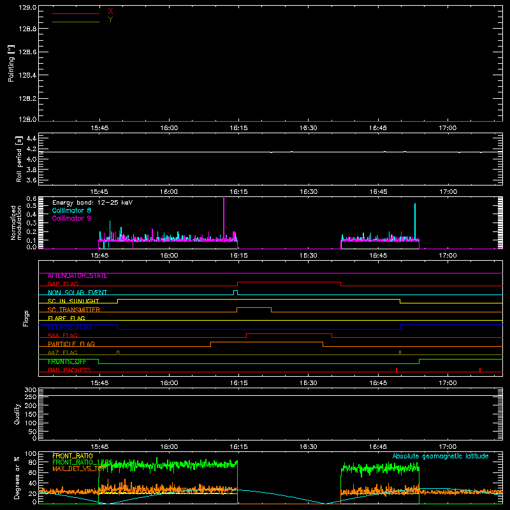This screenshot has height=510, width=510.
Task: Click the SC_TRANSMITTER flag label
Action: (x=73, y=310)
